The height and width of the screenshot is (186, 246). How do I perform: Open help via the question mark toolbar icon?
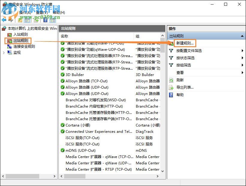pyautogui.click(x=45, y=20)
